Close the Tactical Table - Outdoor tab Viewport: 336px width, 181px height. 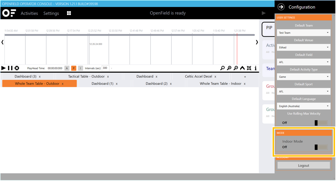click(108, 76)
